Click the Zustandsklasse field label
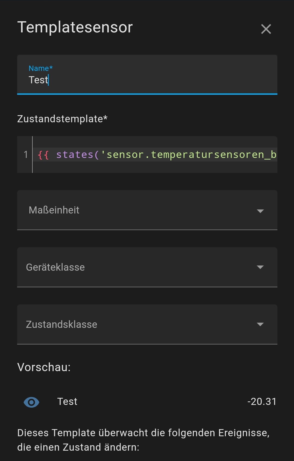The height and width of the screenshot is (461, 294). 62,325
